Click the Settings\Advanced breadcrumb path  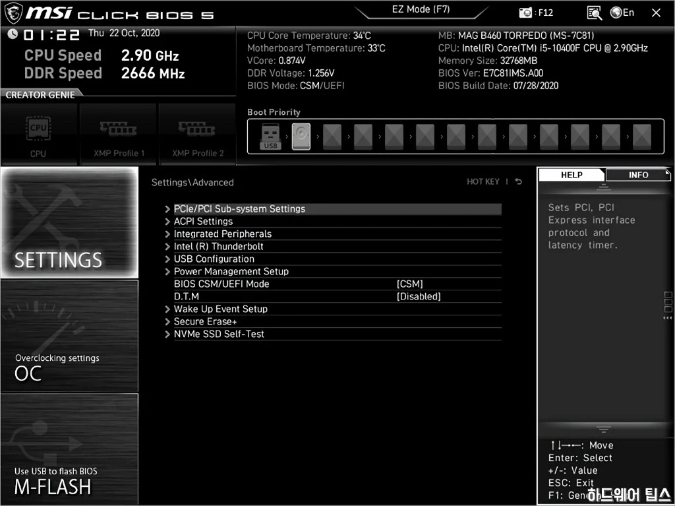coord(192,182)
